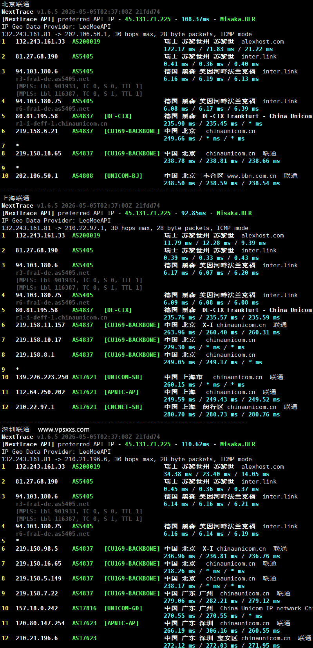Click the 108.37ms API latency value
The image size is (313, 648).
(195, 19)
